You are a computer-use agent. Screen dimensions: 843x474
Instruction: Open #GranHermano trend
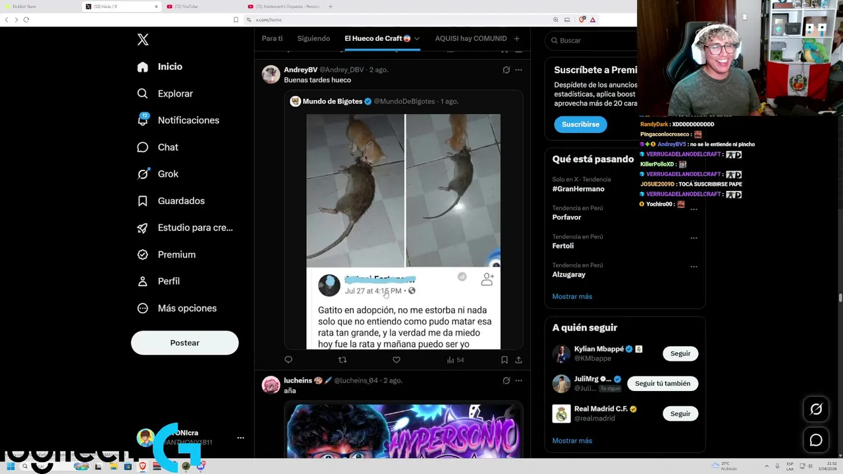[x=578, y=189]
